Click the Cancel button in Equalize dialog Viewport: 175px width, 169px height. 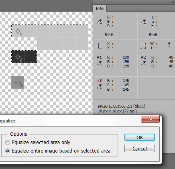[x=140, y=149]
